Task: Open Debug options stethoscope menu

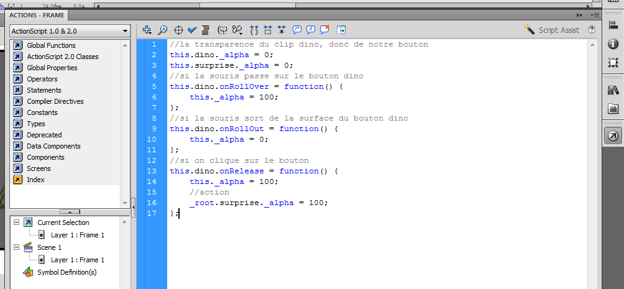Action: pyautogui.click(x=237, y=30)
